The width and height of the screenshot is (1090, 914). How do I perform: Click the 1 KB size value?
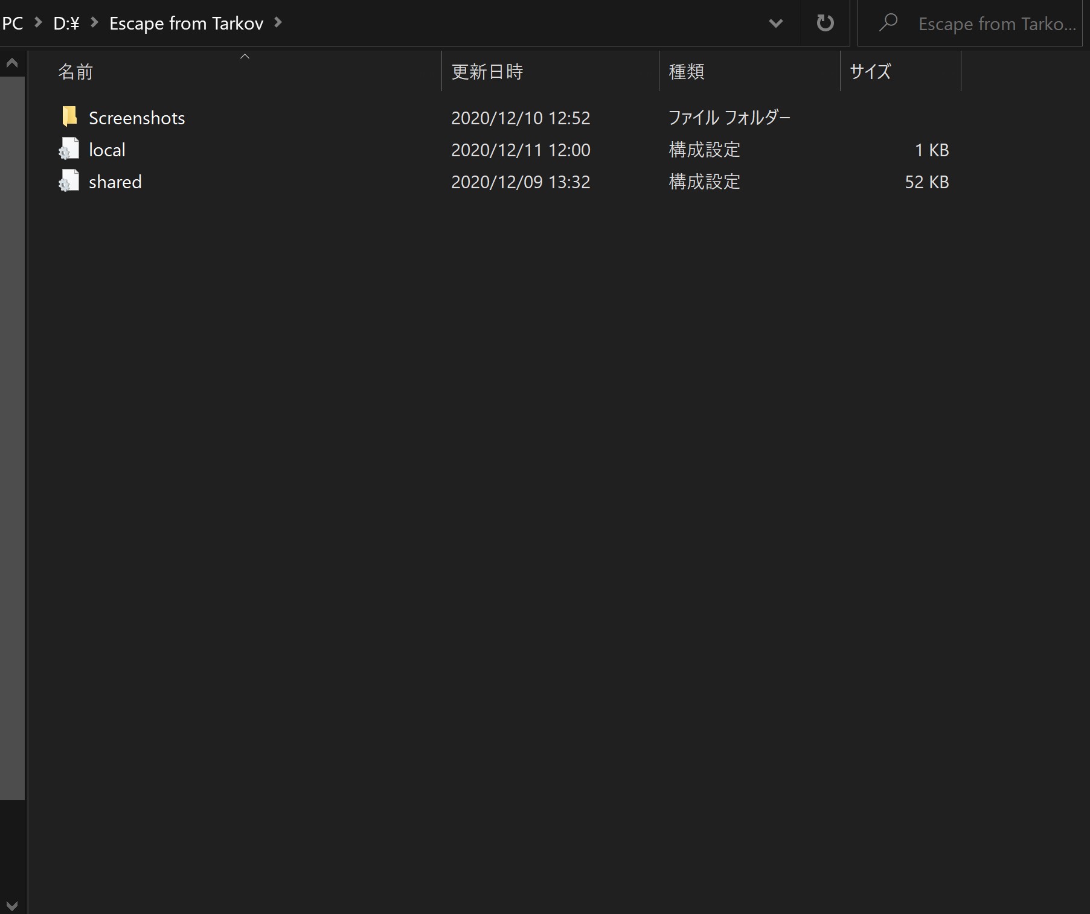[932, 150]
